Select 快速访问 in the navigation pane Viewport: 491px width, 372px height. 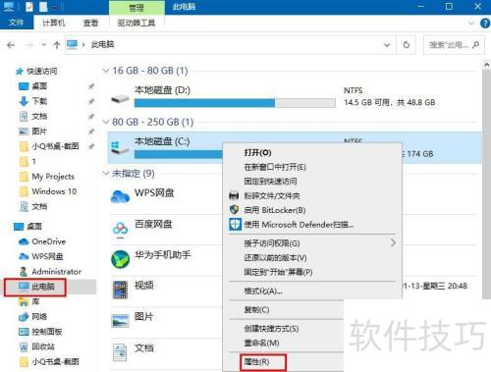tap(41, 71)
